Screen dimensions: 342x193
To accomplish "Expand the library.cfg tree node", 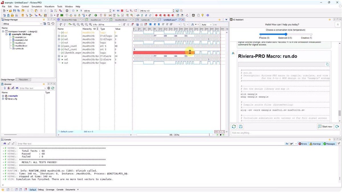I will point(3,99).
